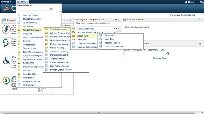The height and width of the screenshot is (114, 204).
Task: Refresh the Announcements pagelet
Action: [x=200, y=19]
